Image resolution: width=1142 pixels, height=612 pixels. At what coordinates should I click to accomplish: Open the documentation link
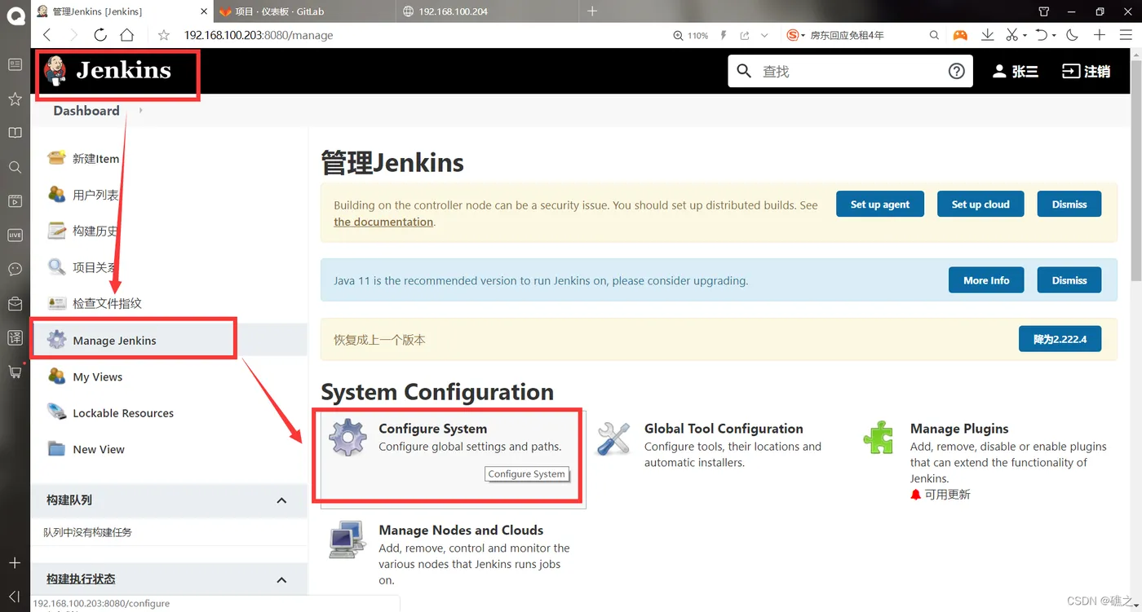[383, 222]
